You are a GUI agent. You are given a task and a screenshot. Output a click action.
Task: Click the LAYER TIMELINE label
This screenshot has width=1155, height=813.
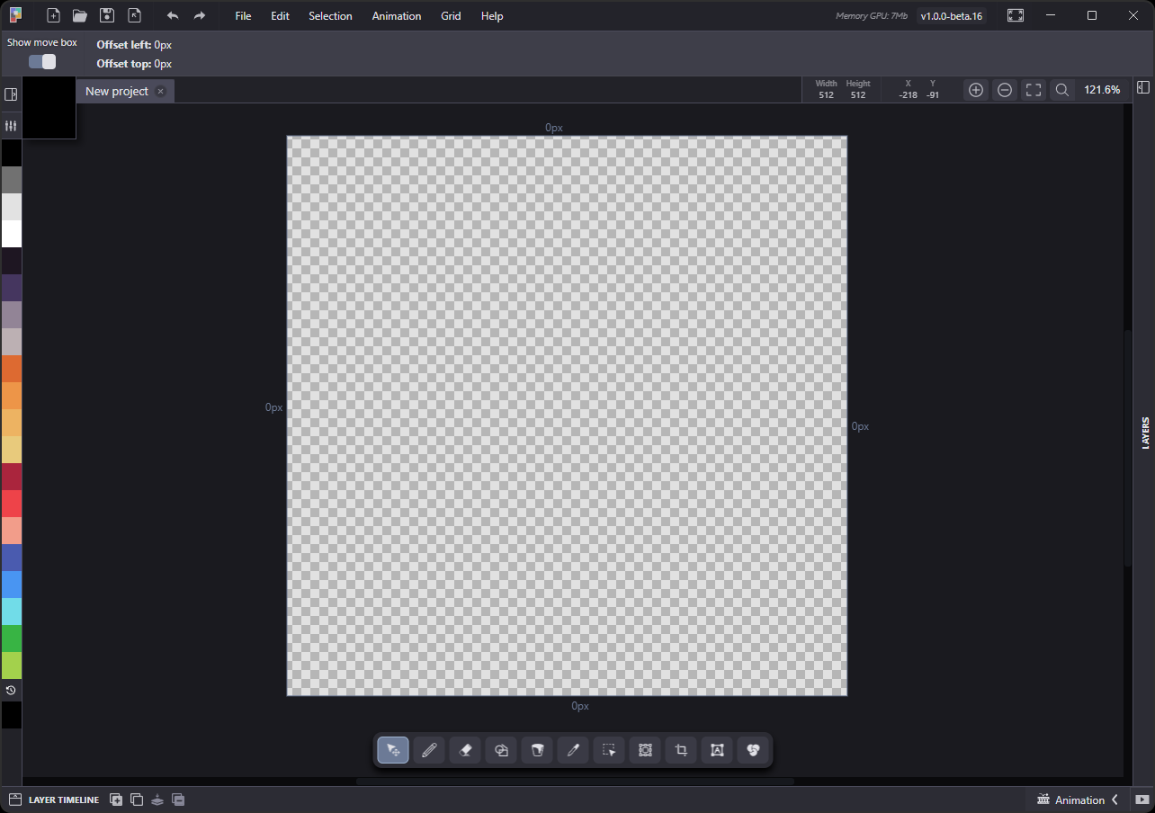pos(64,800)
